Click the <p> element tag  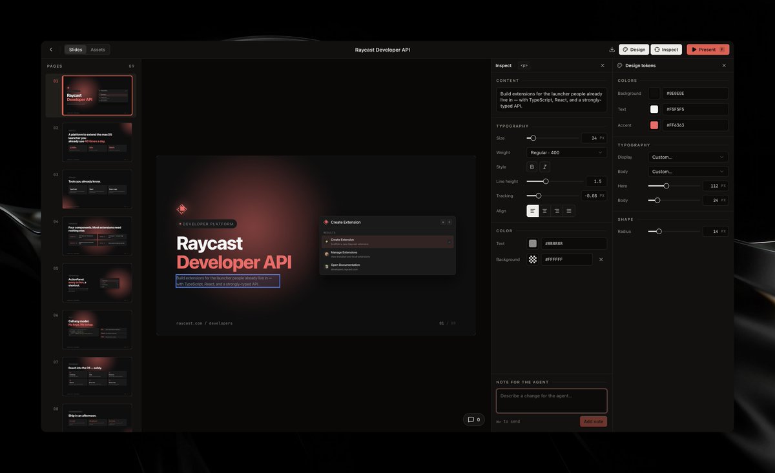[x=524, y=66]
